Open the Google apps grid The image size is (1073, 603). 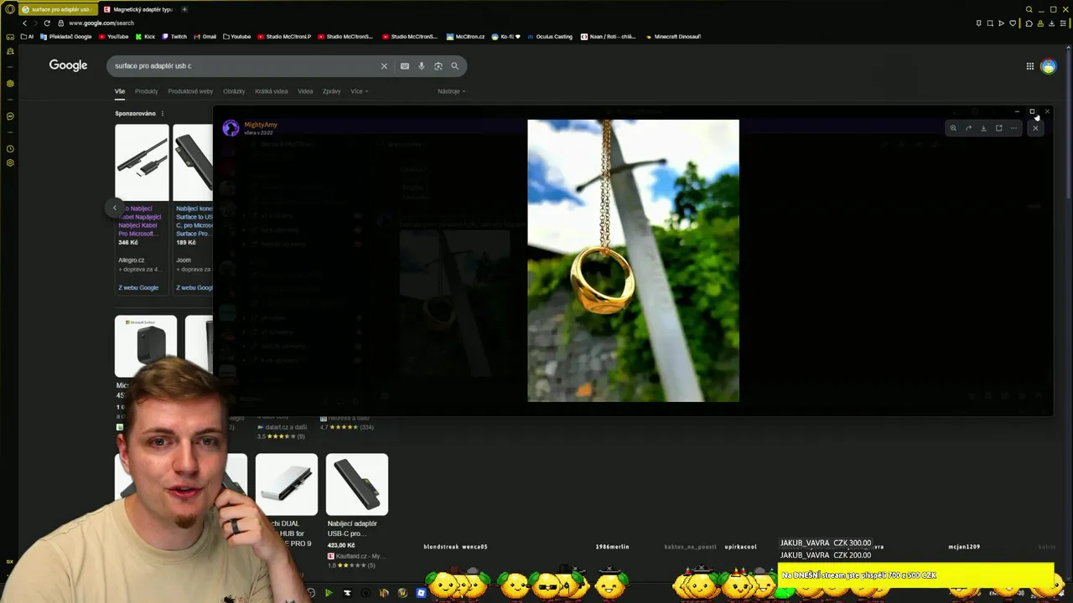pyautogui.click(x=1030, y=66)
